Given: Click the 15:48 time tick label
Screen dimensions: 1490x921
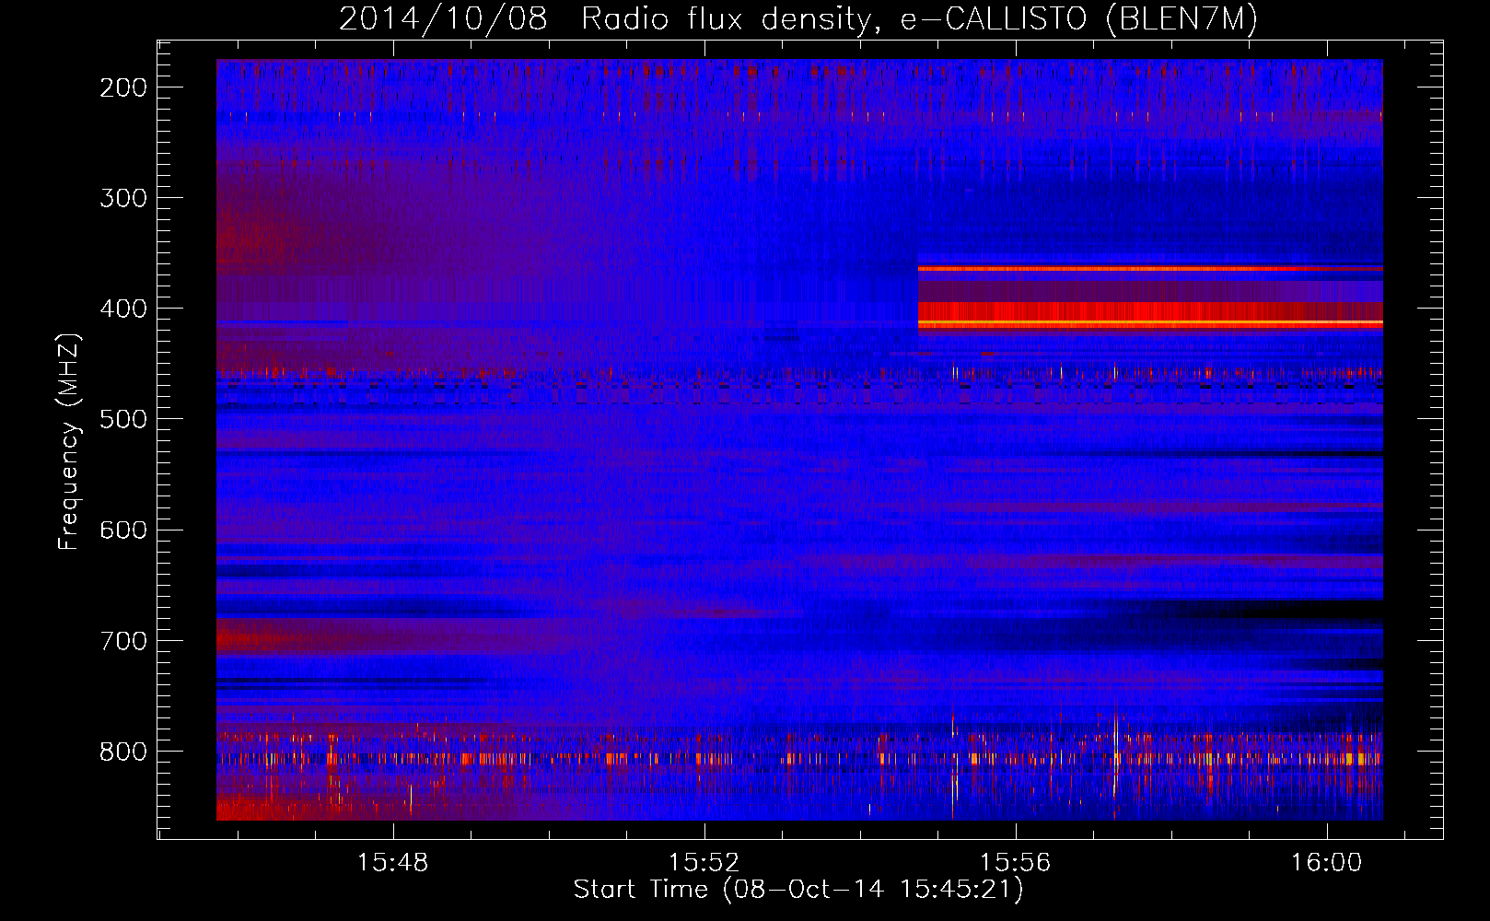Looking at the screenshot, I should click(393, 863).
